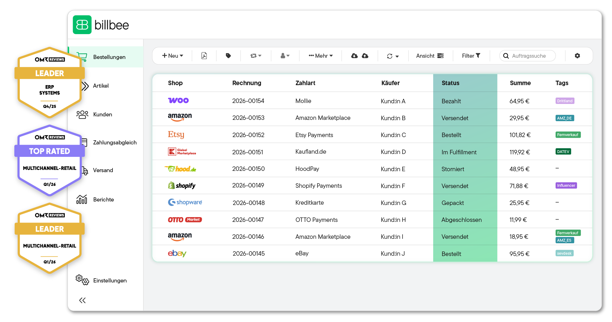The height and width of the screenshot is (322, 612).
Task: Click the Kaufland Global Marketplace logo
Action: point(182,151)
